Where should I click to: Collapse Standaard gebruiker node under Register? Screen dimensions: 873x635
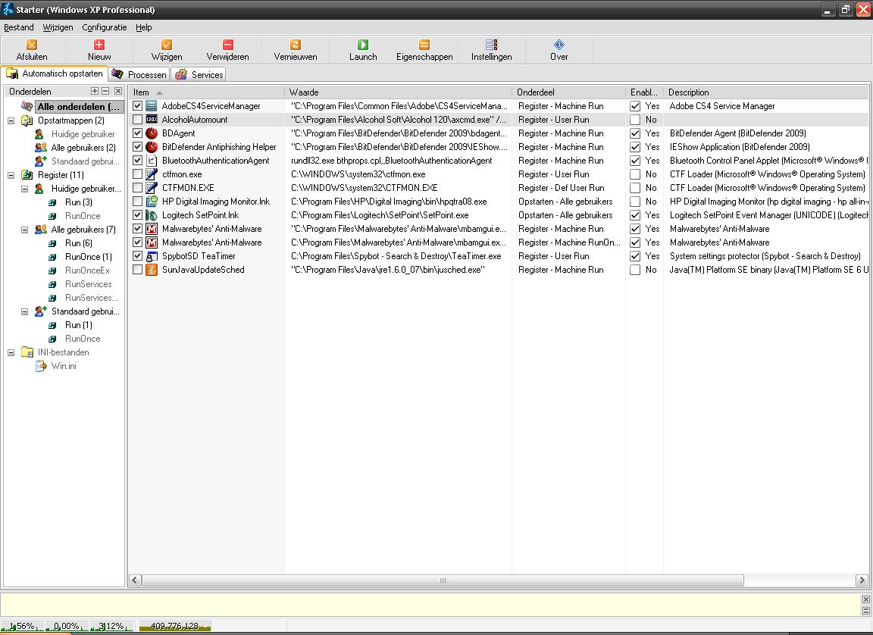[x=24, y=311]
